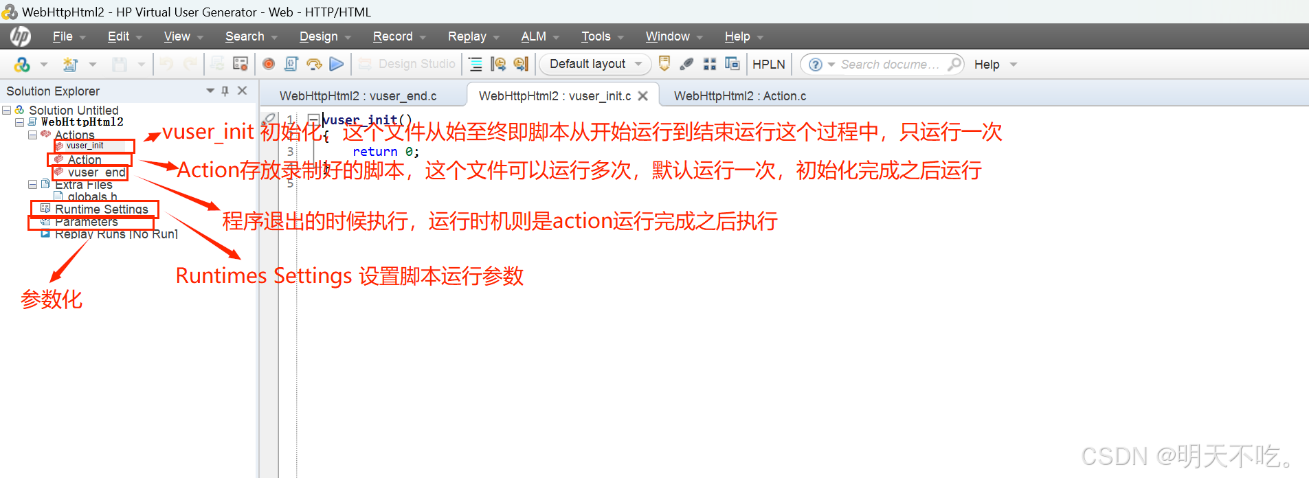This screenshot has height=478, width=1309.
Task: Open the Add Script dropdown arrow
Action: click(44, 65)
